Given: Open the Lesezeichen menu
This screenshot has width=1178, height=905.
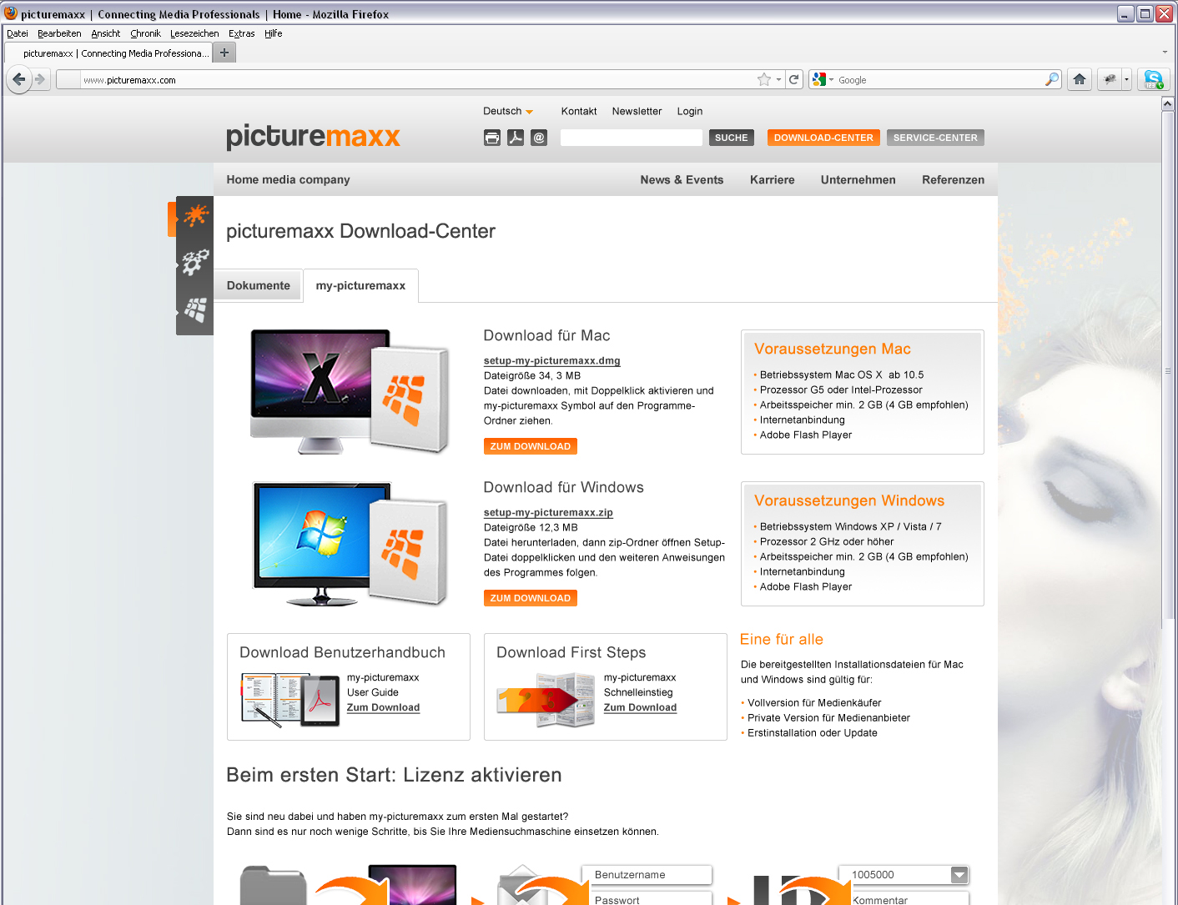Looking at the screenshot, I should (194, 33).
